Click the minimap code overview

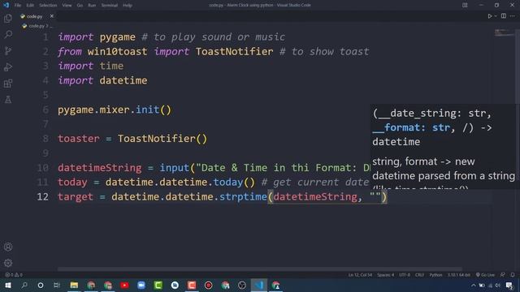(504, 32)
